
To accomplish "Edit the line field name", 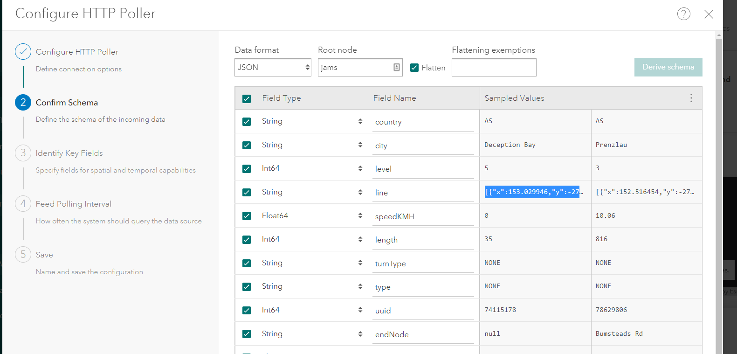I will (x=423, y=193).
